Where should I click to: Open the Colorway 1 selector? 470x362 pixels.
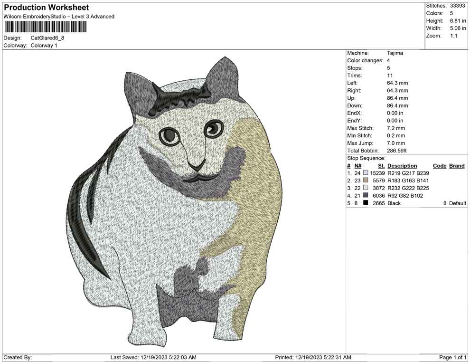[x=44, y=46]
